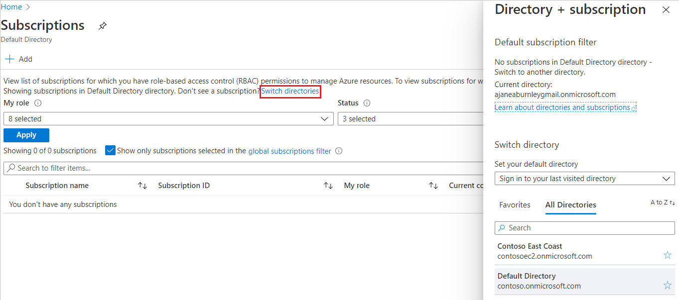Switch to the Favorites tab
679x300 pixels.
click(x=515, y=204)
